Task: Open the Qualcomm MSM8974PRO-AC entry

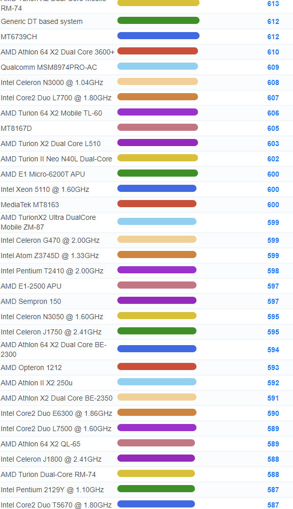Action: [x=49, y=68]
